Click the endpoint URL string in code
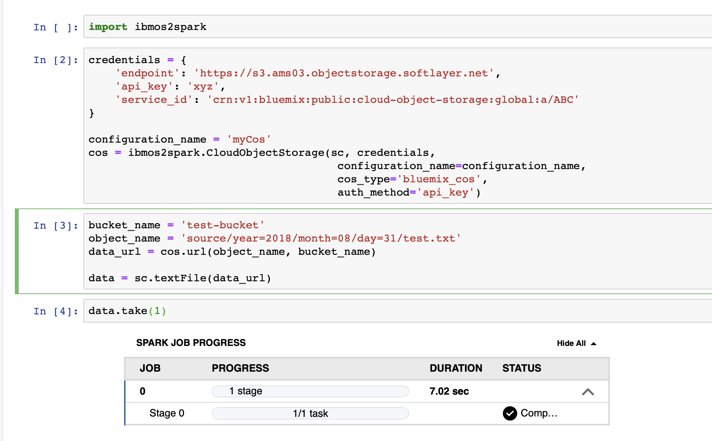The height and width of the screenshot is (441, 712). (x=344, y=73)
